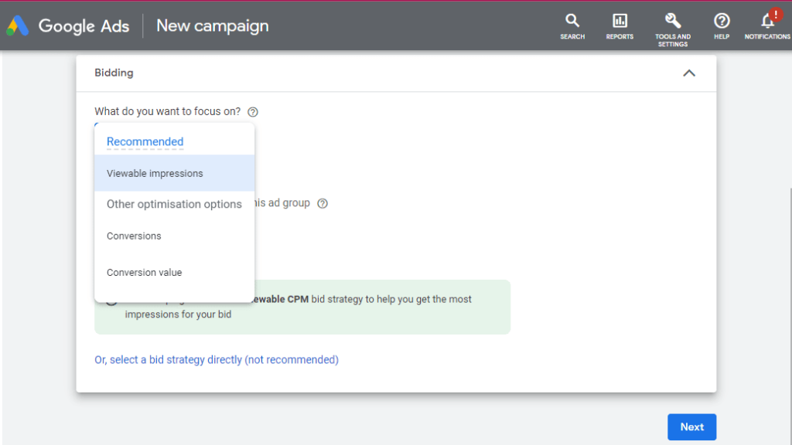Click the New campaign page title
The image size is (792, 445).
pos(212,25)
